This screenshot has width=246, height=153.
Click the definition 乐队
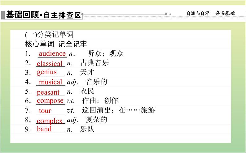pyautogui.click(x=87, y=129)
